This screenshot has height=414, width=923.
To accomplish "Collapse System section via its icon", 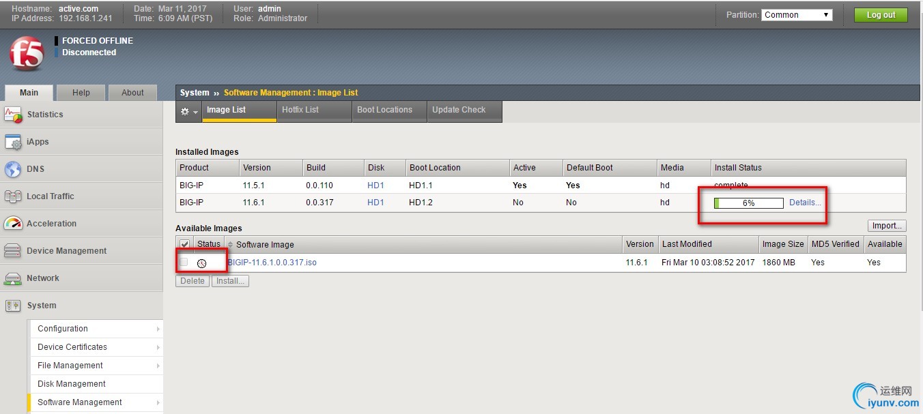I will coord(13,306).
